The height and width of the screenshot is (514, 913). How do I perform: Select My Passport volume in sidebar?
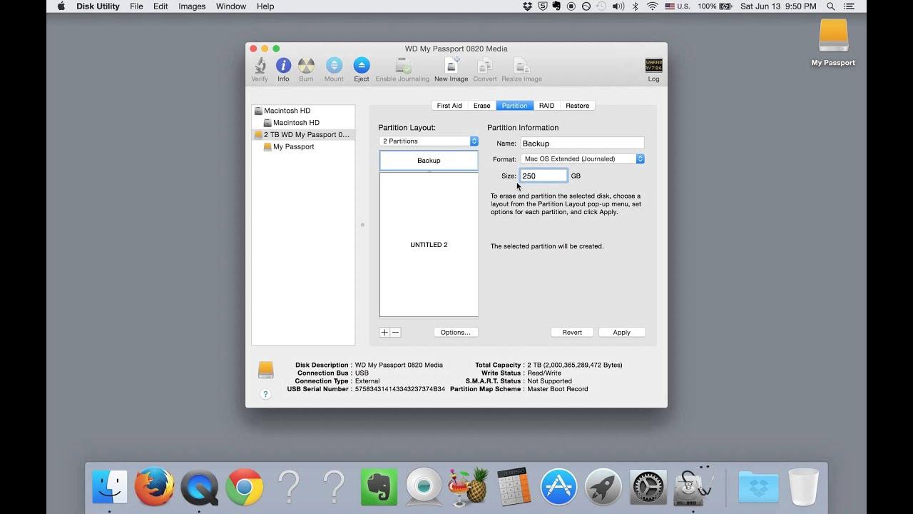coord(303,146)
